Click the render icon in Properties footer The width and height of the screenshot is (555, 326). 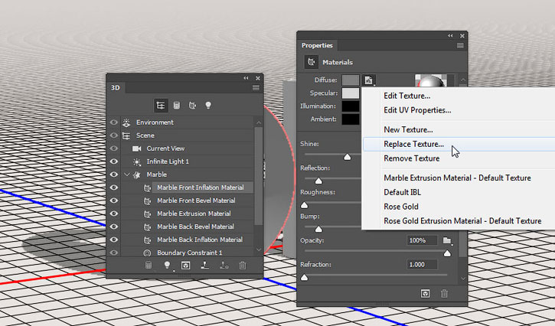pos(425,293)
